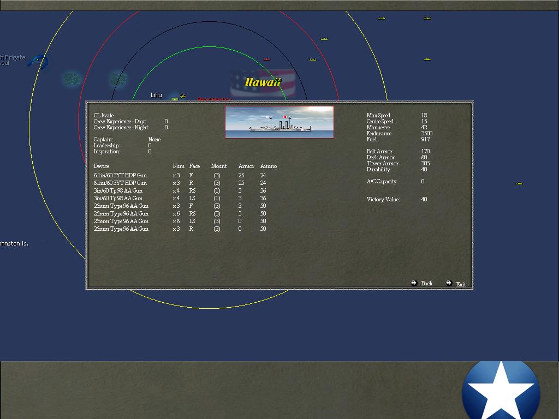
Task: Click the Cruise Speed label
Action: point(380,121)
